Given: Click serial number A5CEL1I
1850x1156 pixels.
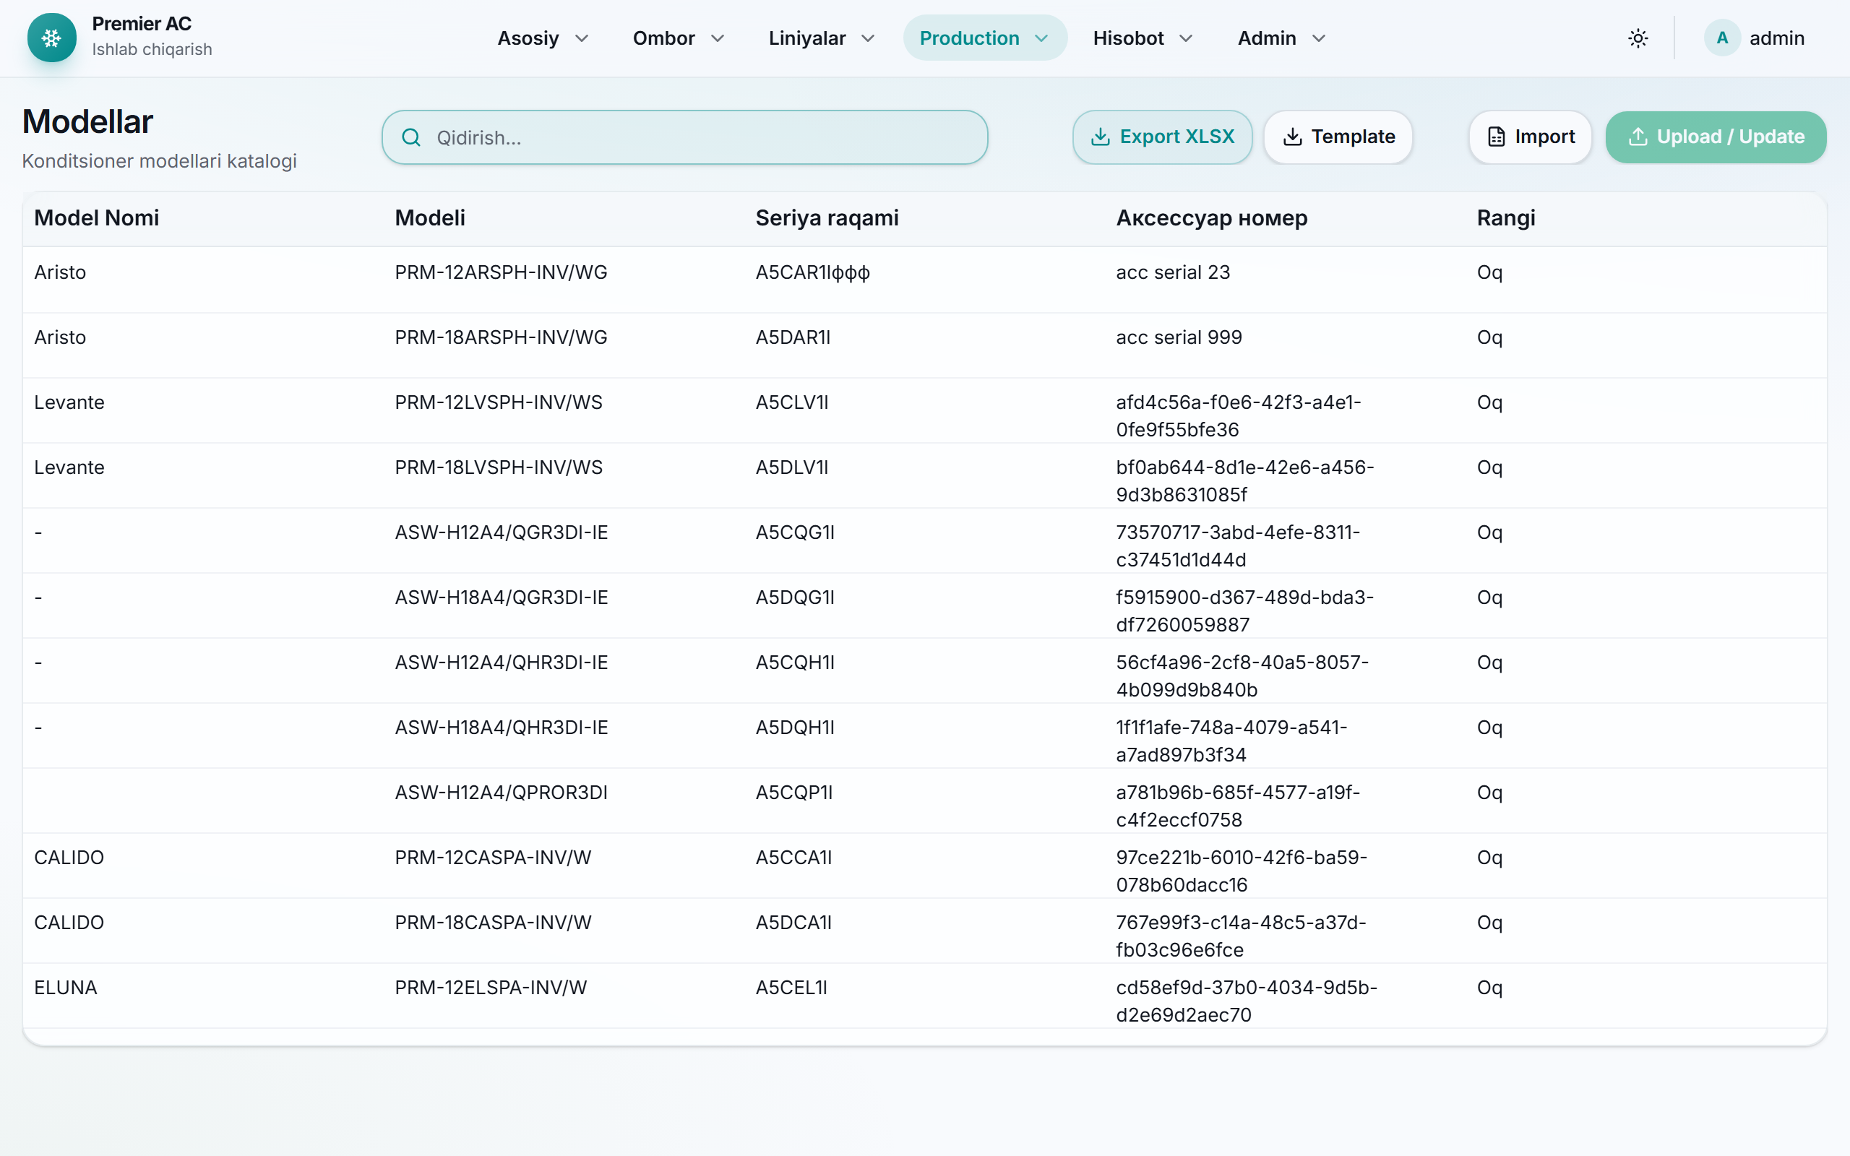Looking at the screenshot, I should pos(791,987).
